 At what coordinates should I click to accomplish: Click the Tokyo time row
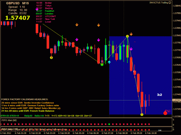[44, 5]
